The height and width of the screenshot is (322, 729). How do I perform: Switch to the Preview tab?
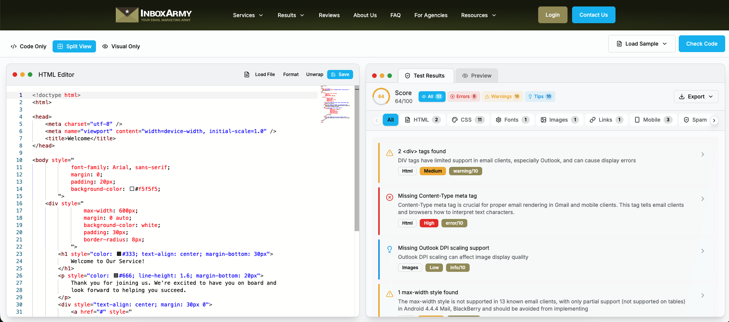(x=477, y=76)
